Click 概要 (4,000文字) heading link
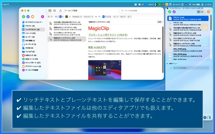215x134 pixels. click(97, 47)
